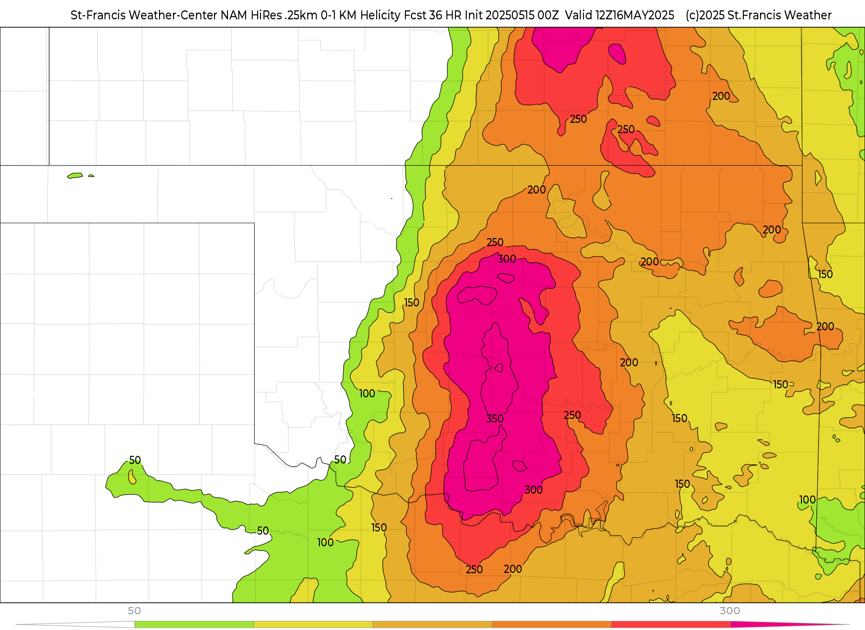Click the gray legend tick label "300"
The height and width of the screenshot is (630, 865).
coord(730,611)
